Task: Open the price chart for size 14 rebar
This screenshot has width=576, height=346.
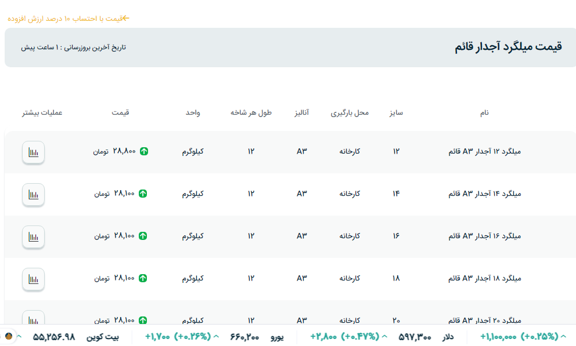Action: (x=33, y=194)
